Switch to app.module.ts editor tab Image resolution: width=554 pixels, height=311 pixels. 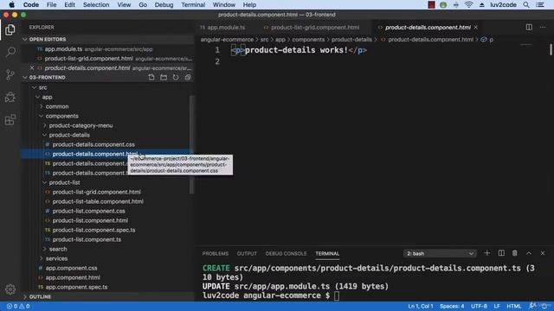(226, 27)
